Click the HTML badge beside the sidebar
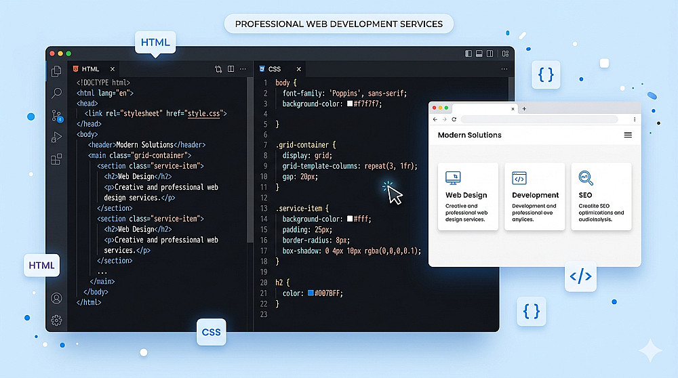Viewport: 678px width, 378px height. (x=41, y=266)
